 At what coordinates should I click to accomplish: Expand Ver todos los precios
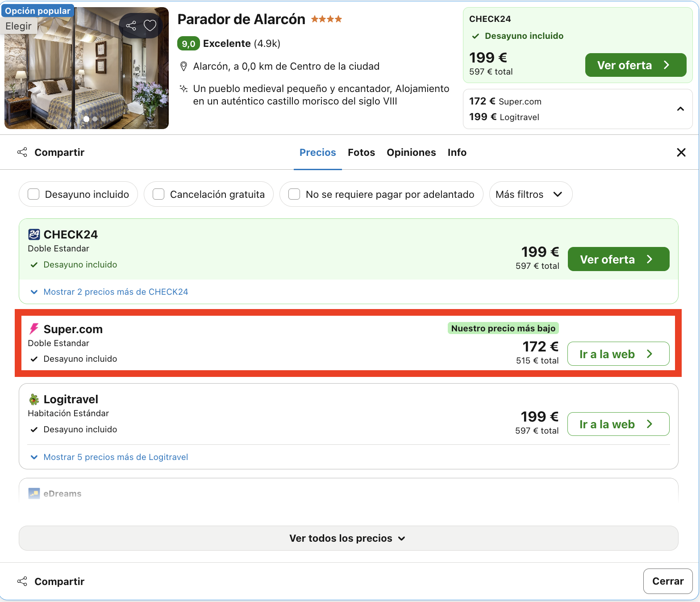[349, 538]
